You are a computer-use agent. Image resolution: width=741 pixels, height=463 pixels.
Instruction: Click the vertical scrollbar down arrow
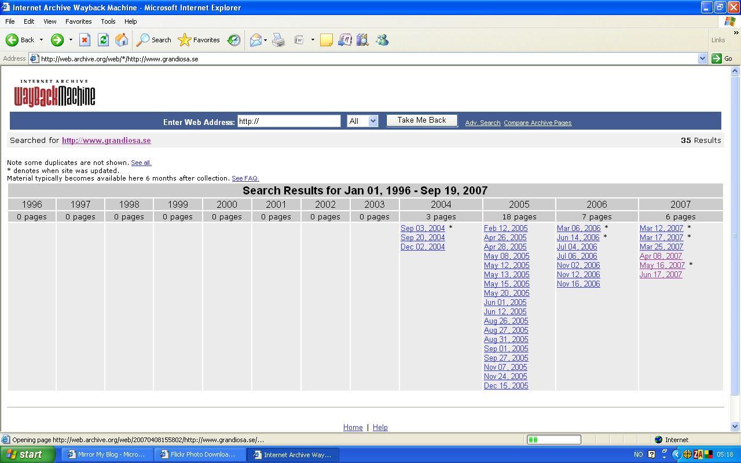tap(735, 427)
